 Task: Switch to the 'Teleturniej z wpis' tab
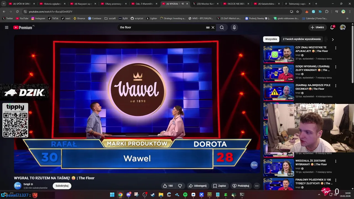point(297,4)
